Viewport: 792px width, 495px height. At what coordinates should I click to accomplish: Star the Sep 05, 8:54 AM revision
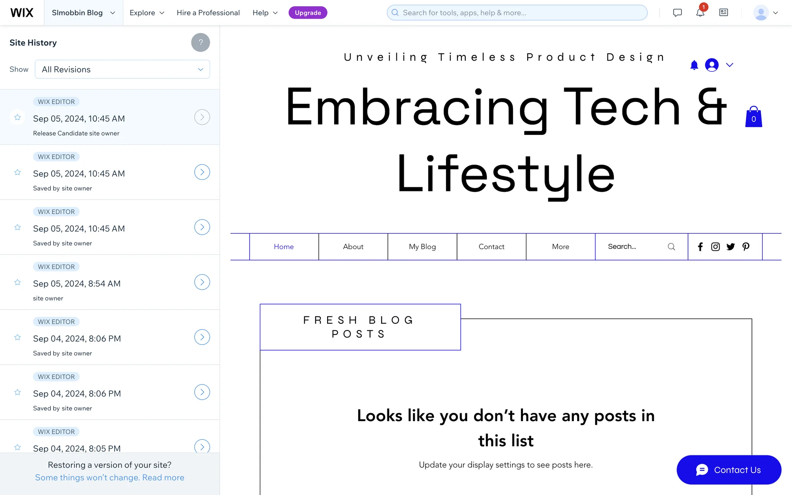pos(17,283)
